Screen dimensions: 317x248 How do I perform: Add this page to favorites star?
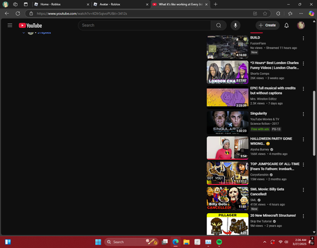tap(265, 13)
